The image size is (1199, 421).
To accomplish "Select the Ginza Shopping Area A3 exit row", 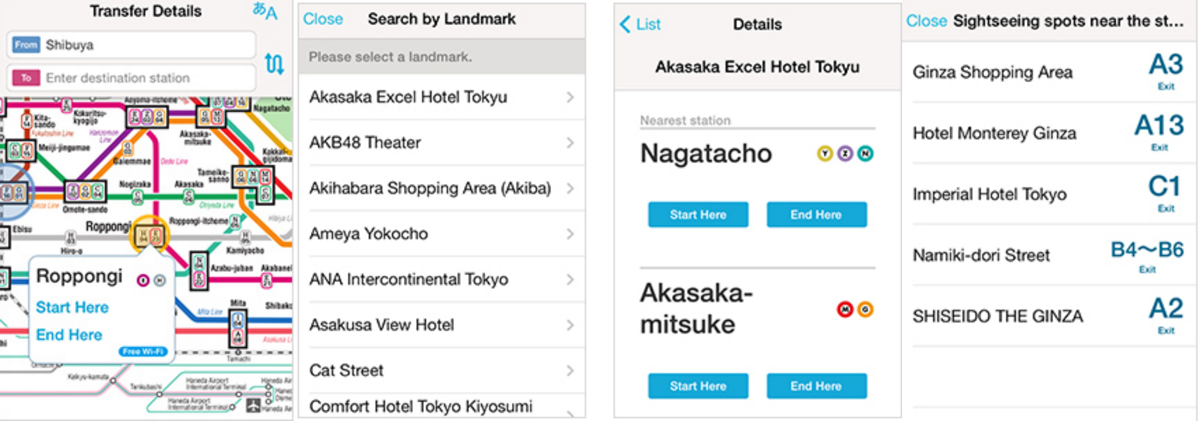I will [1048, 73].
